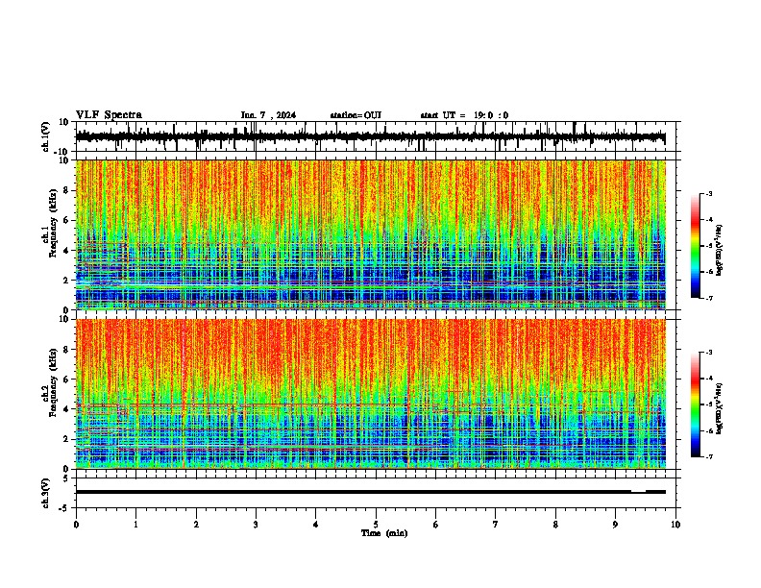Image resolution: width=761 pixels, height=588 pixels.
Task: Click the ch.1 colorbar log(PSD) unit label
Action: 720,250
